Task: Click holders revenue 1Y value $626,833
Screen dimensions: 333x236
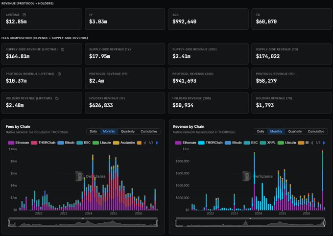Action: (x=101, y=105)
